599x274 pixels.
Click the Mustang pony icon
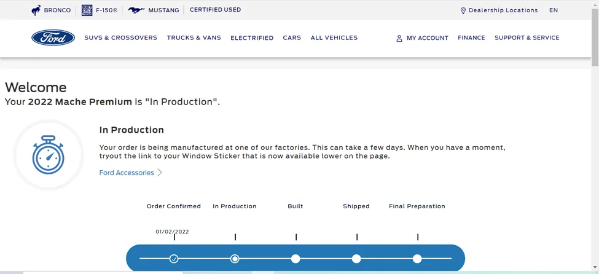(136, 10)
